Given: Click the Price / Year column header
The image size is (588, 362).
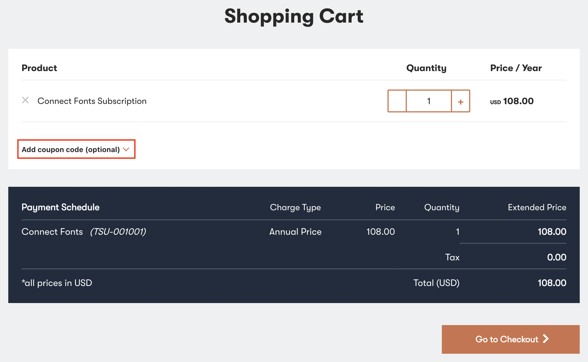Looking at the screenshot, I should (x=515, y=68).
